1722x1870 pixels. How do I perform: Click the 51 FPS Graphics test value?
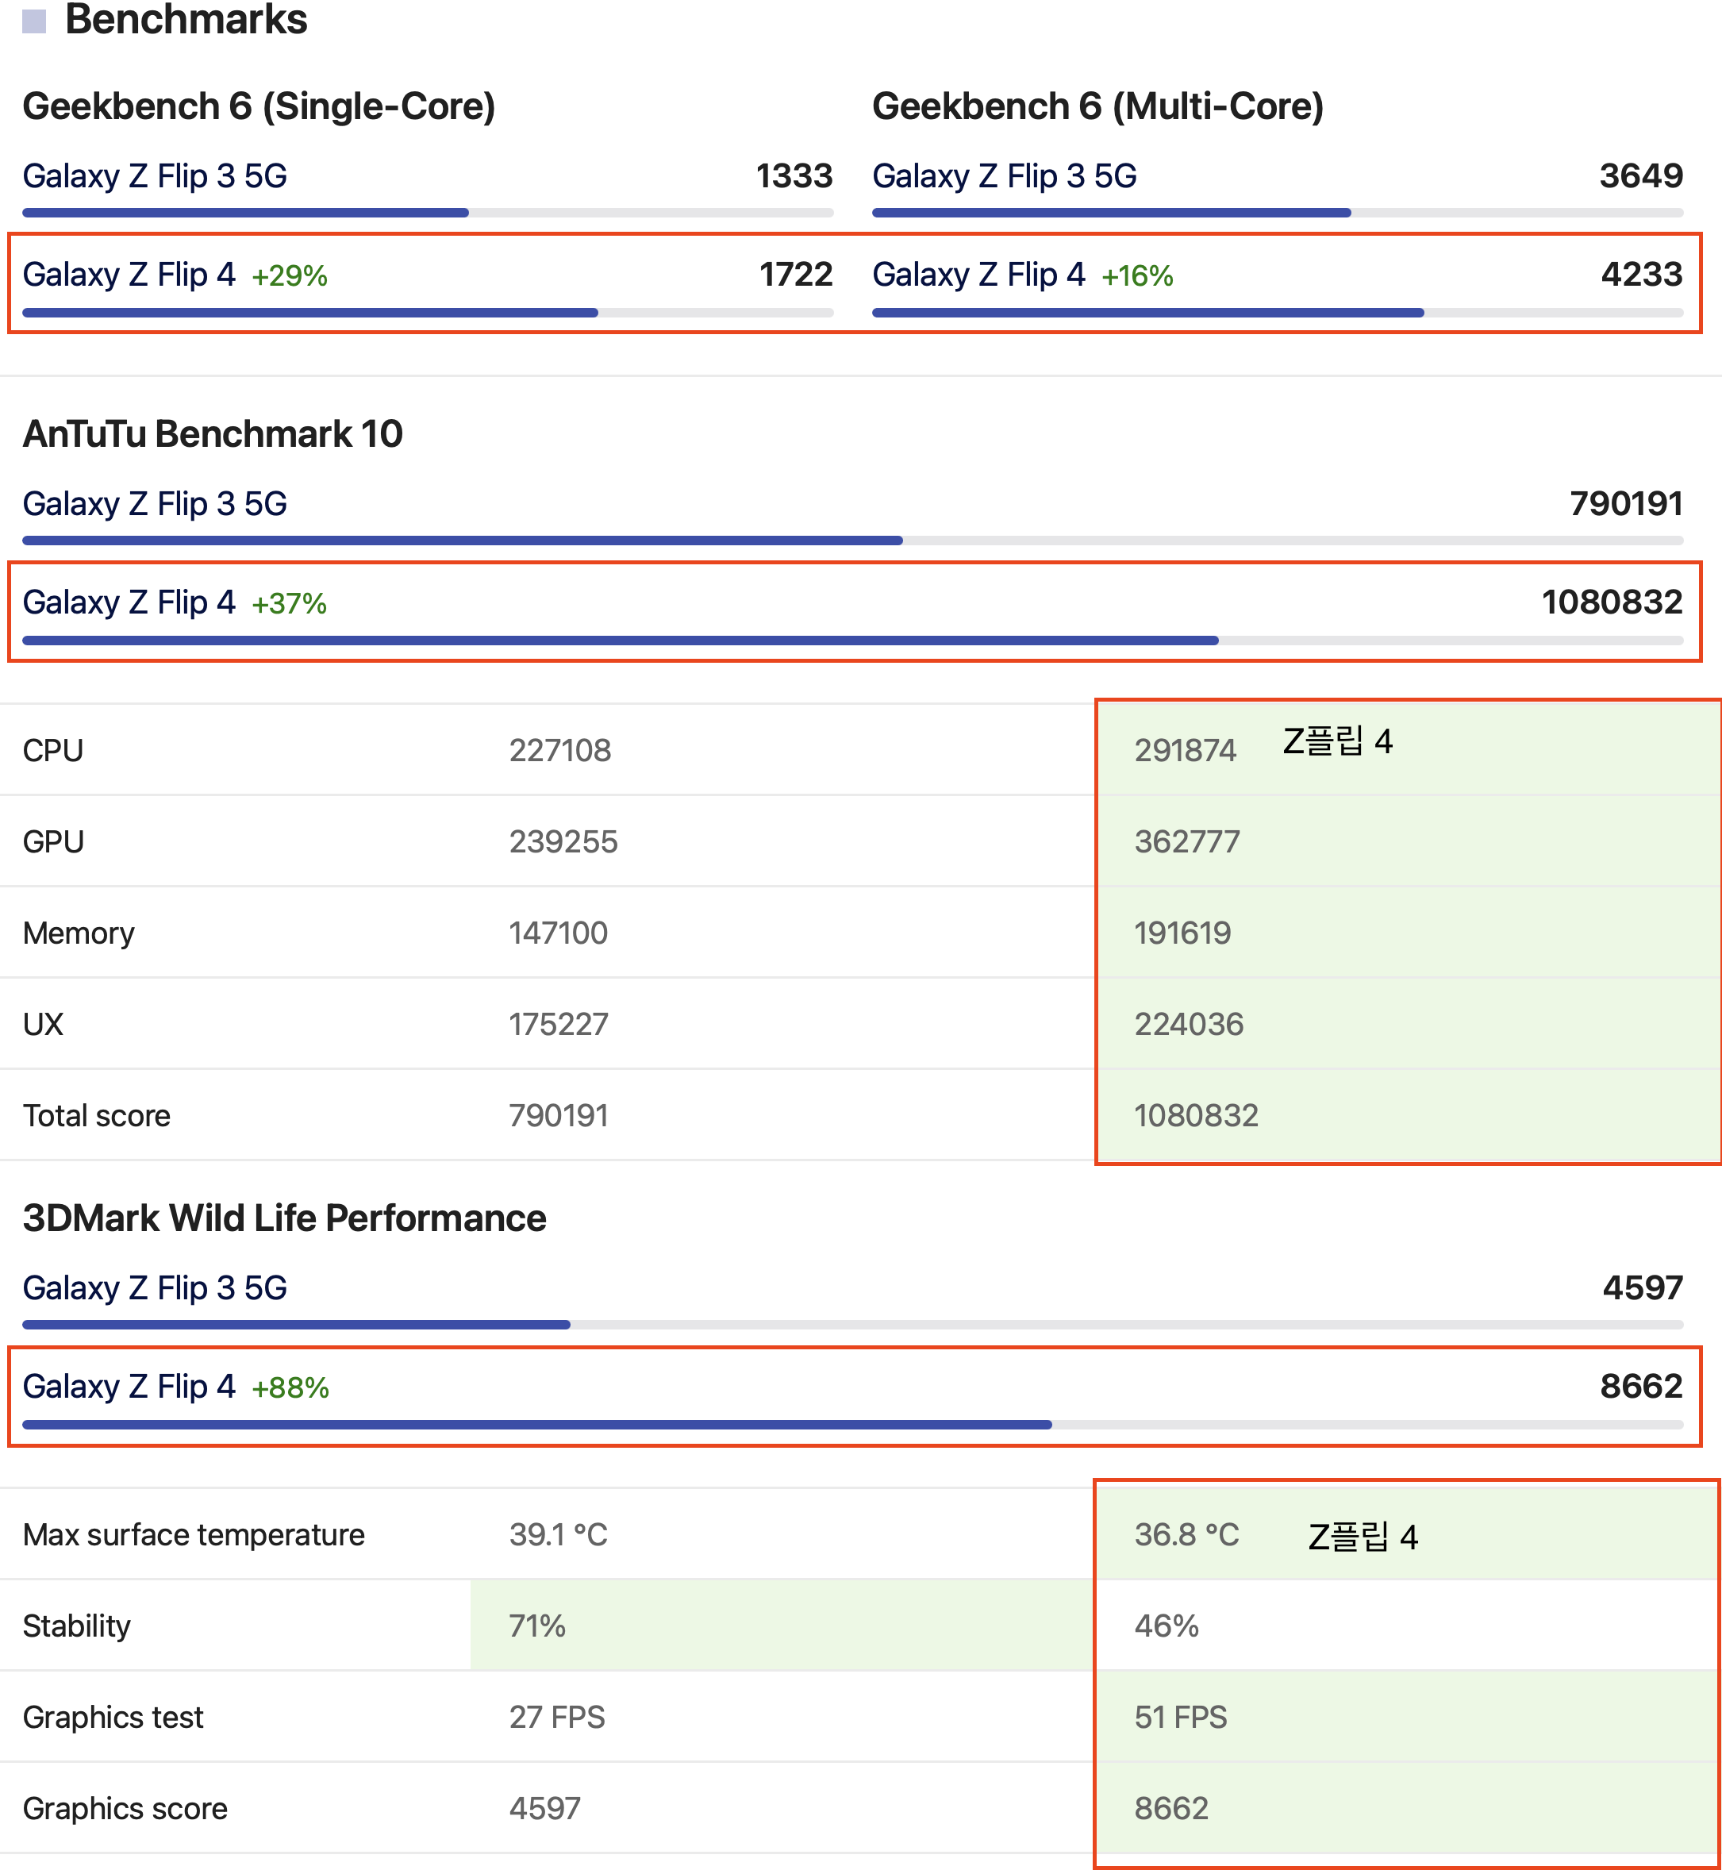(x=1180, y=1717)
